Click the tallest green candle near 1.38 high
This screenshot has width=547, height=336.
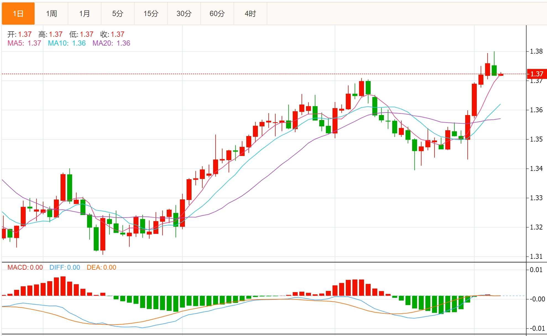point(494,70)
